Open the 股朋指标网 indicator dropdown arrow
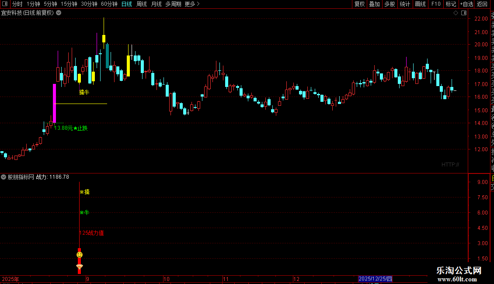 pyautogui.click(x=3, y=177)
